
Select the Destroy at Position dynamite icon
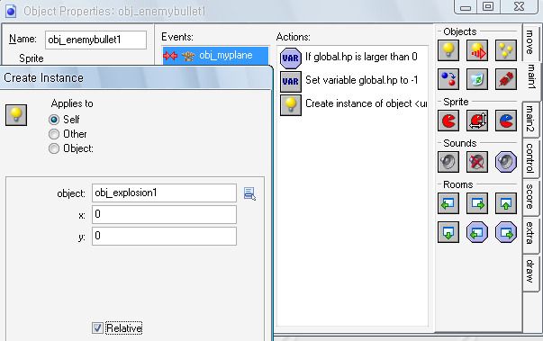tap(506, 79)
